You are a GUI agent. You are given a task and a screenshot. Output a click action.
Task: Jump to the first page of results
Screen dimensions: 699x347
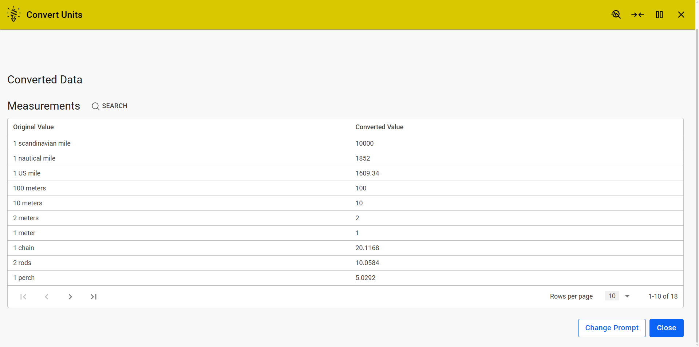coord(23,297)
